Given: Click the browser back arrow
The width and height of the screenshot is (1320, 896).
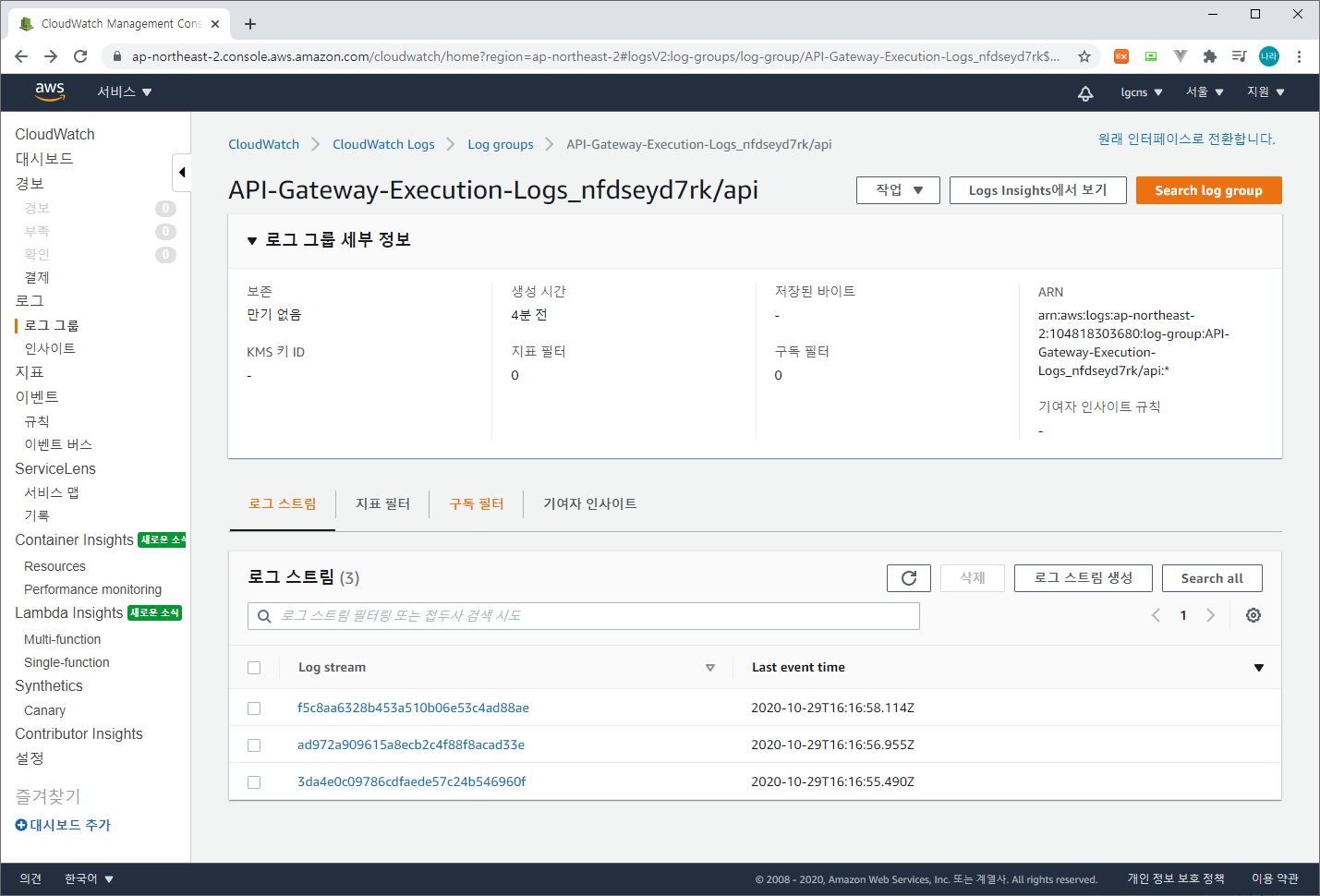Looking at the screenshot, I should [21, 56].
